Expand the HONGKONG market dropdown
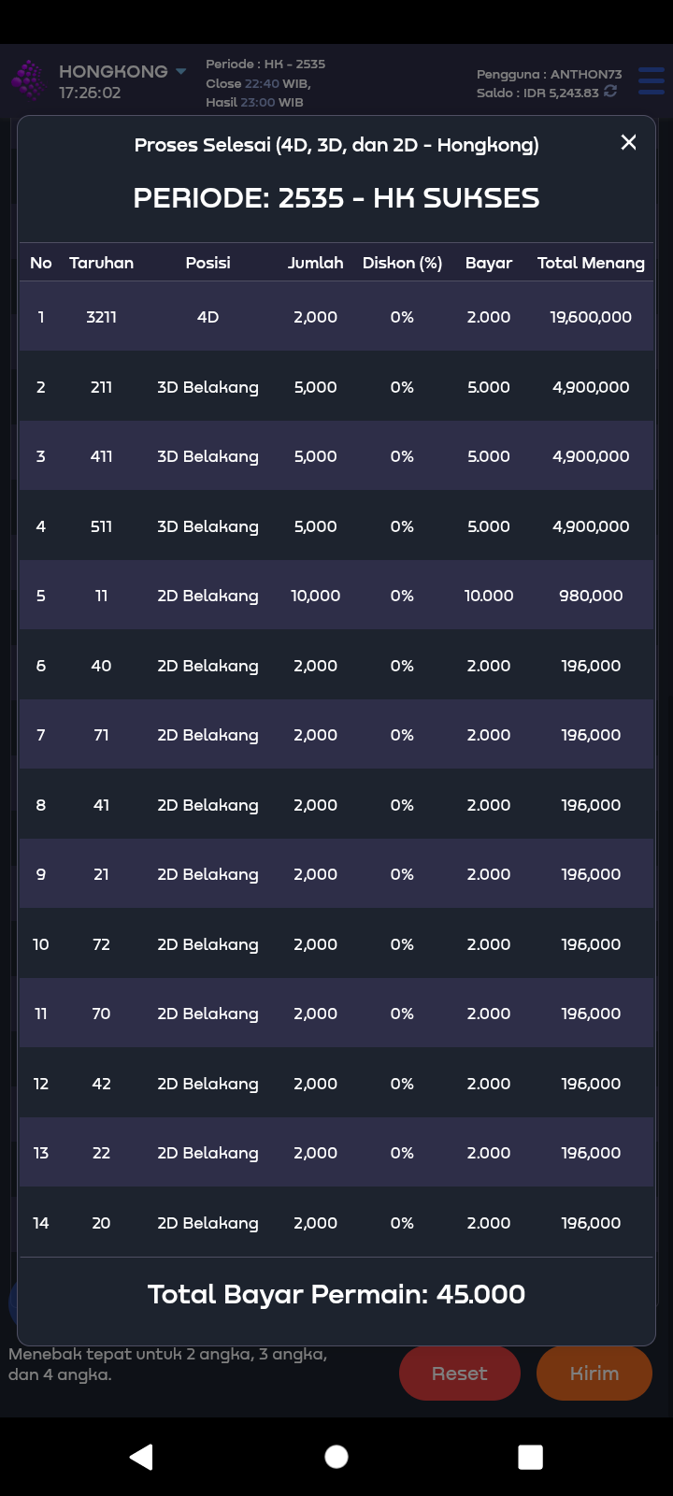 click(x=180, y=72)
